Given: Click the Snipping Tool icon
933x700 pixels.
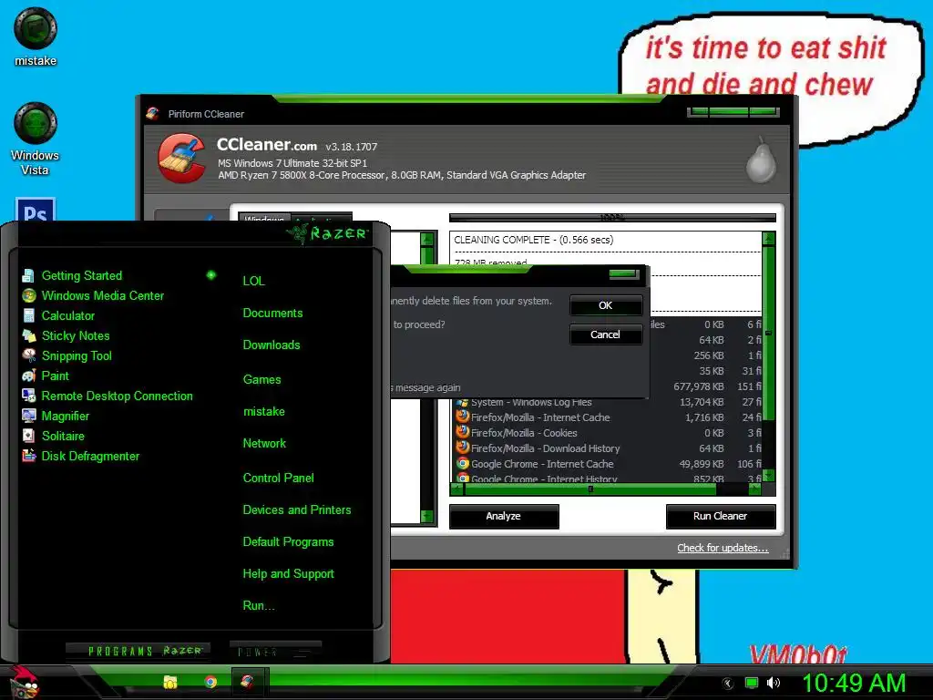Looking at the screenshot, I should point(28,355).
